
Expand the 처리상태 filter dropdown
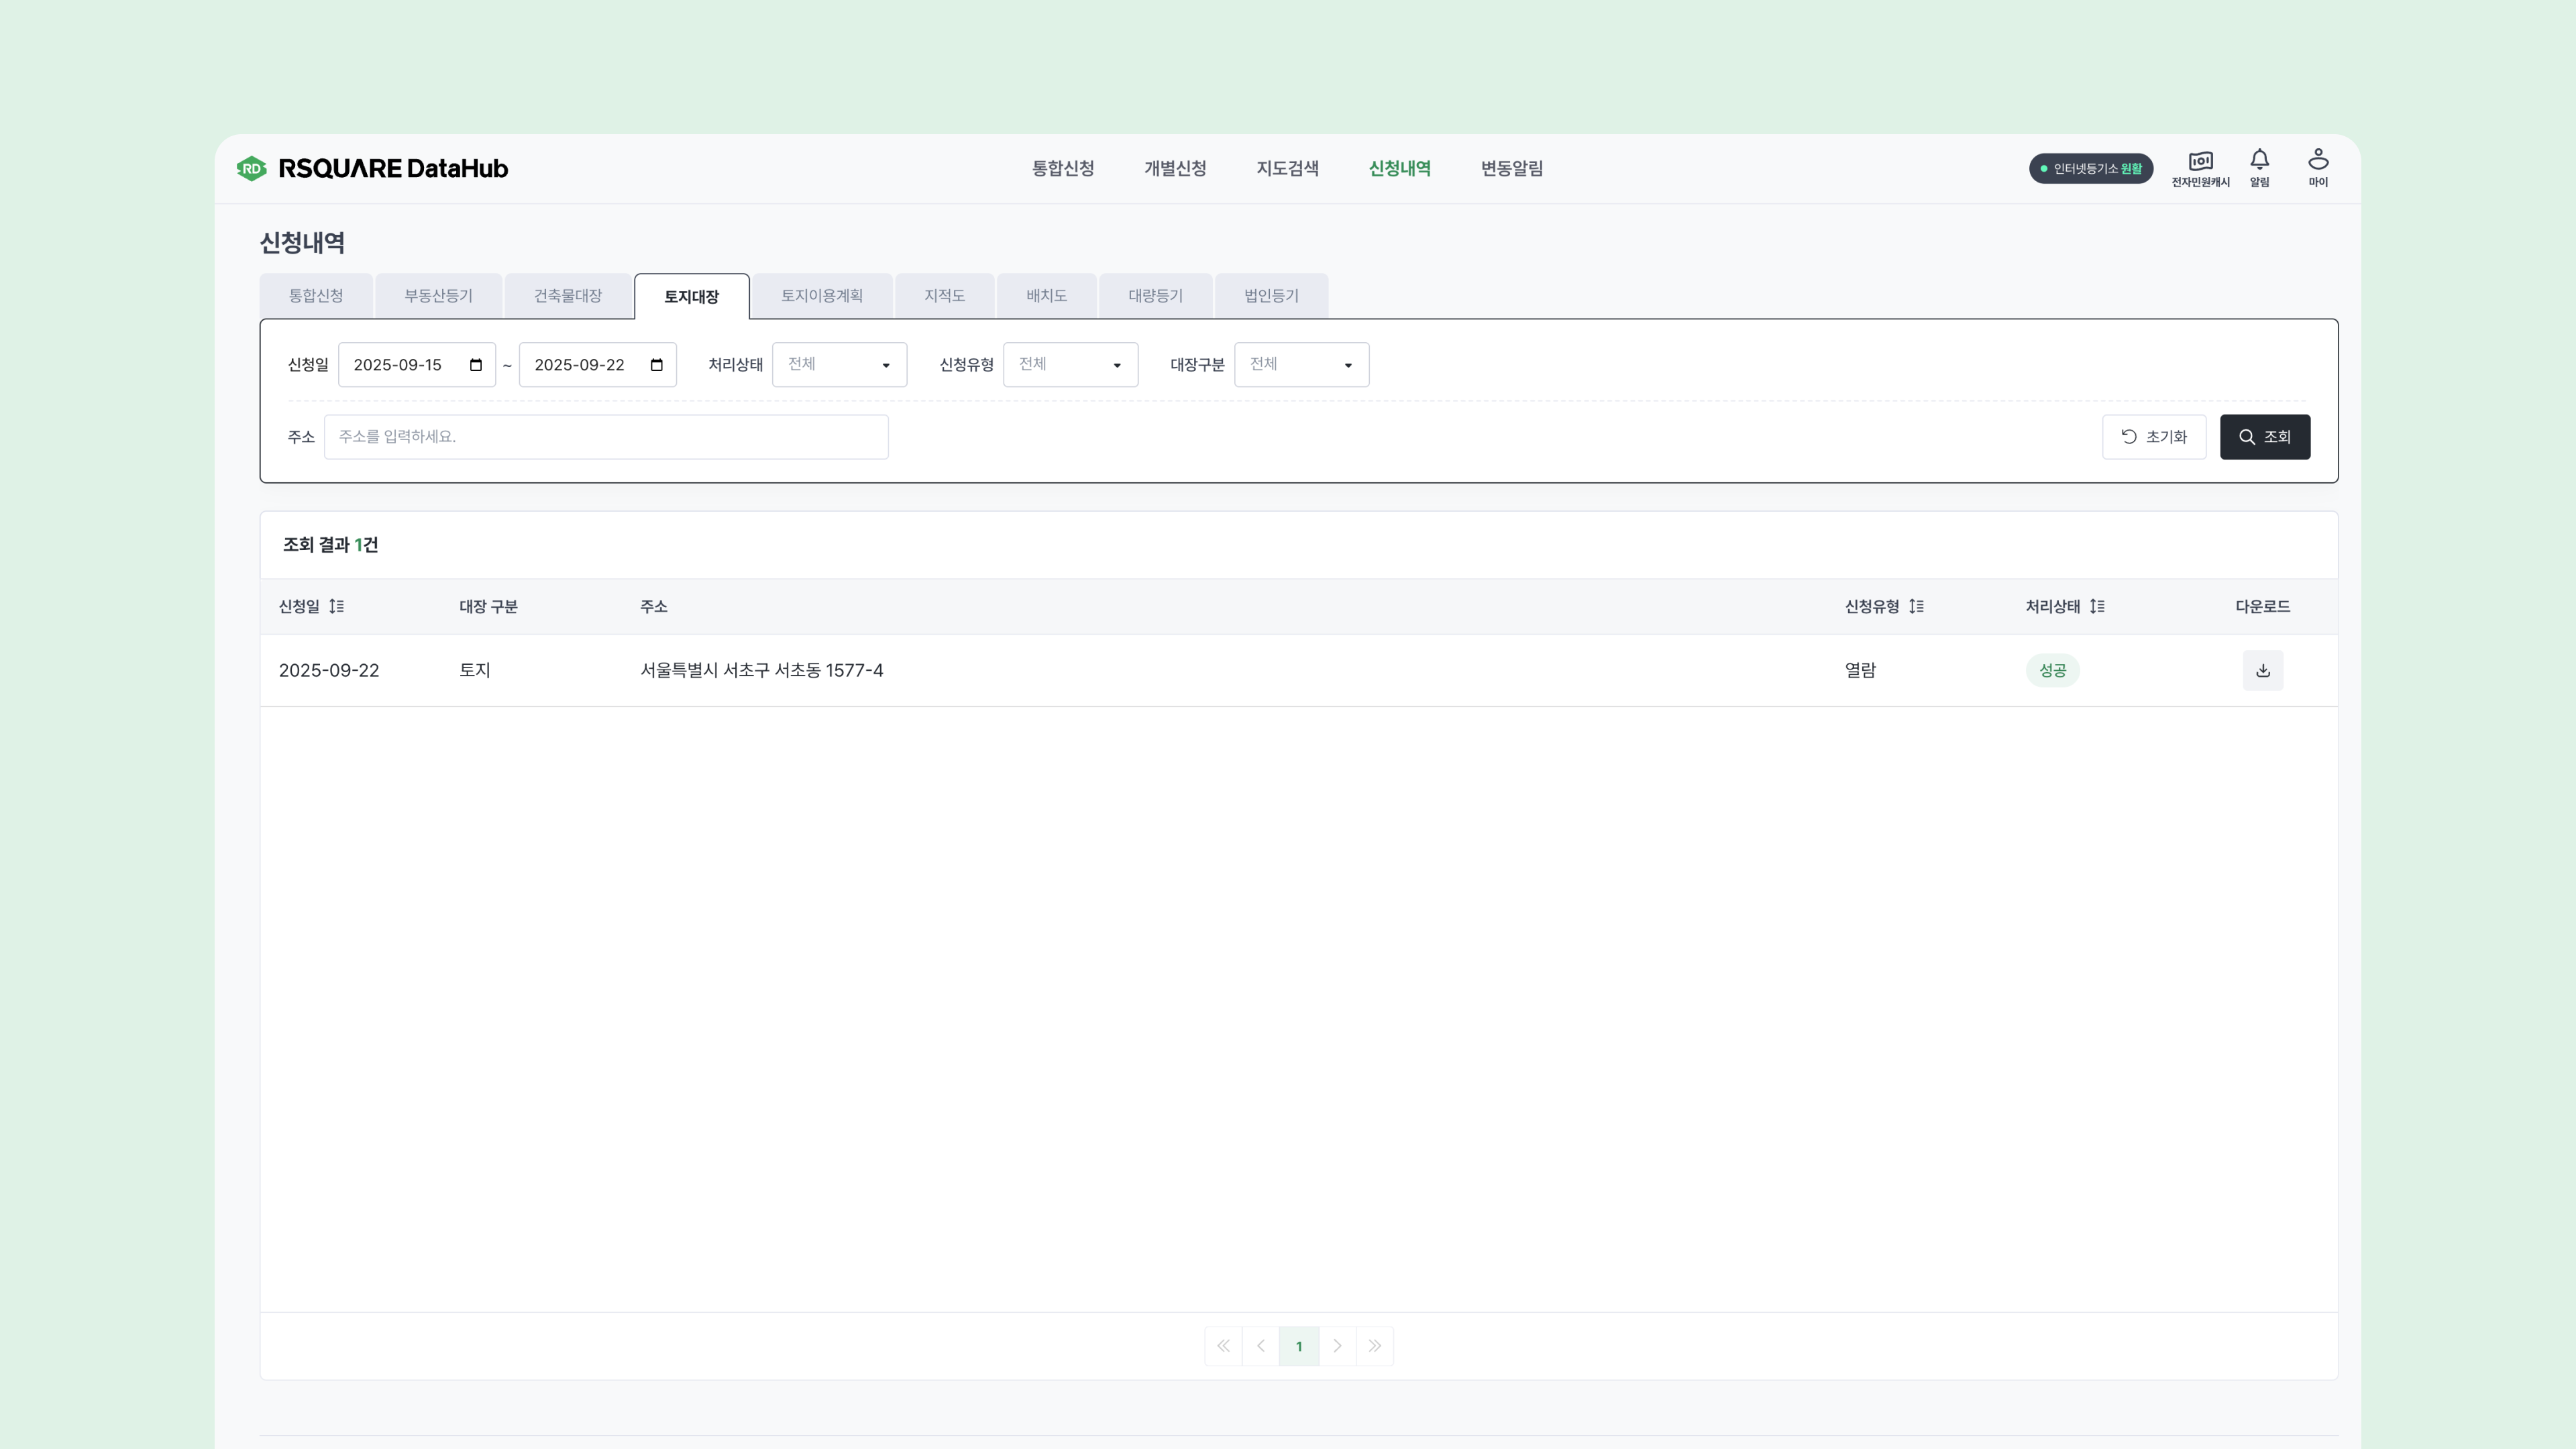(839, 365)
